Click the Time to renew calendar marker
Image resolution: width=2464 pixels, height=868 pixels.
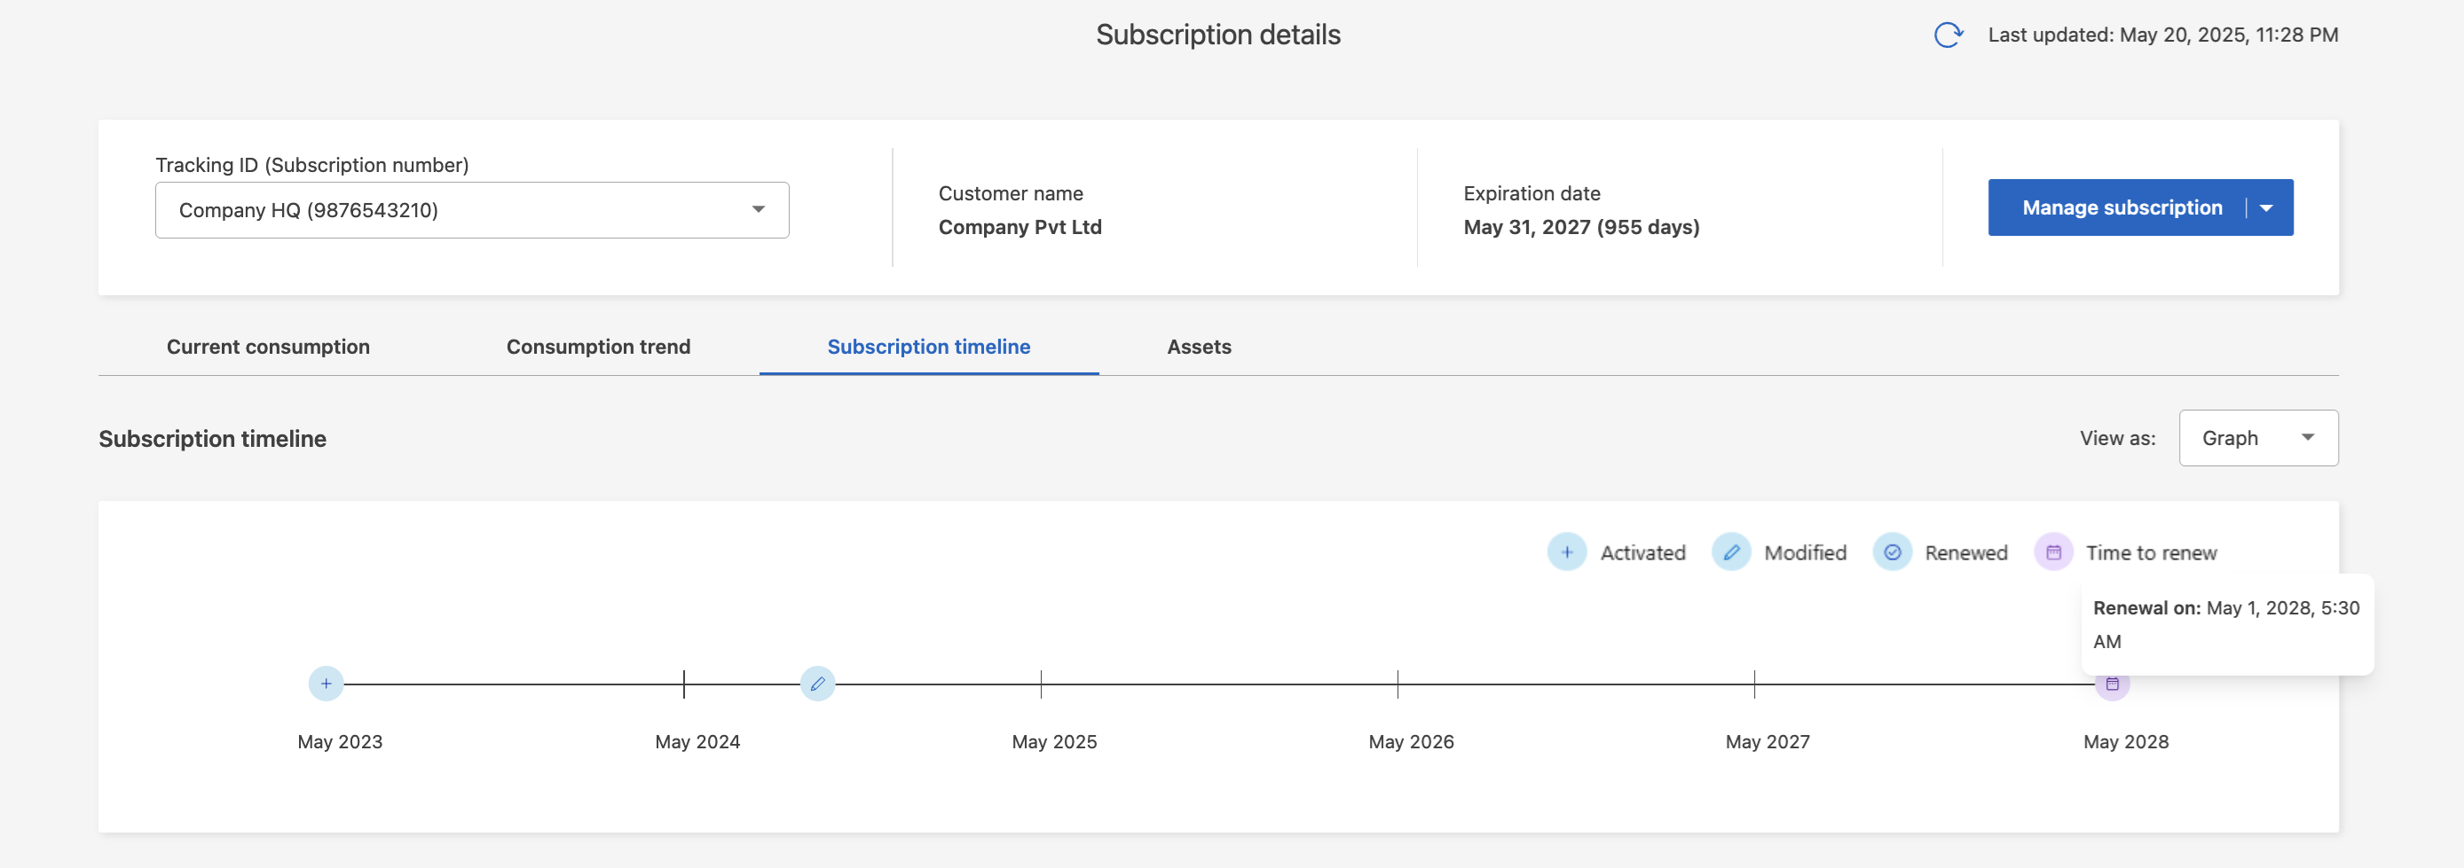coord(2112,685)
